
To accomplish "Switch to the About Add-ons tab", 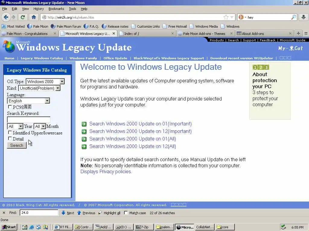I will (264, 34).
